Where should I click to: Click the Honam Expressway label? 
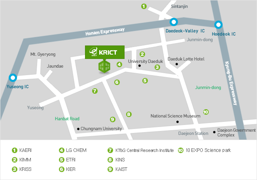[x=105, y=32]
